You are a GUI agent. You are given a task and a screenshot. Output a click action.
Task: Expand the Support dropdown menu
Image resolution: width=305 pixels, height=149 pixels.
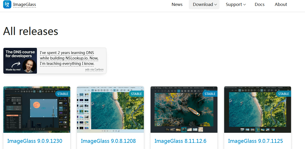click(x=236, y=4)
